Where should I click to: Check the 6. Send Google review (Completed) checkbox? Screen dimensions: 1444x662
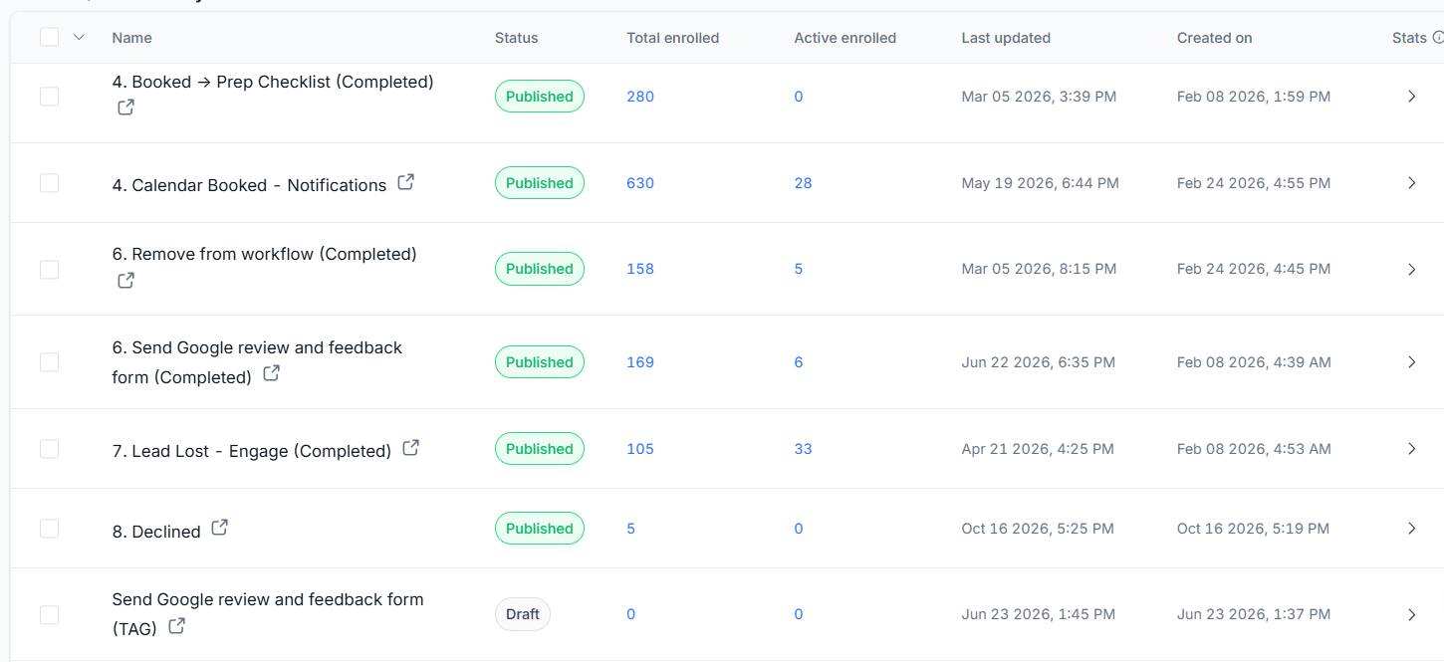click(49, 362)
